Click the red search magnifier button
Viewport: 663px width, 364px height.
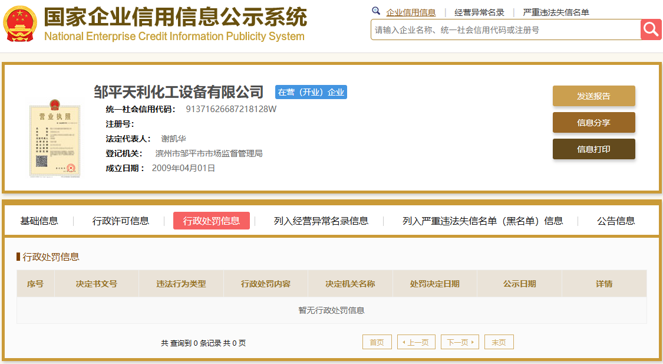pyautogui.click(x=651, y=29)
